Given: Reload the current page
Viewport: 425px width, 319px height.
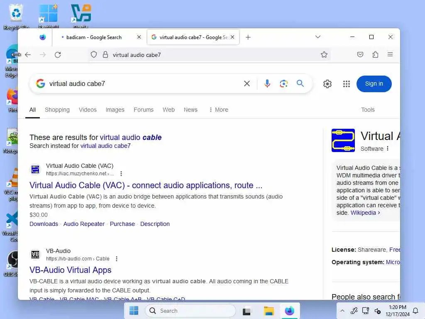Looking at the screenshot, I should [x=58, y=55].
